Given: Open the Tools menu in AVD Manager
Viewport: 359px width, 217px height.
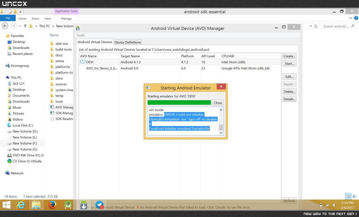Looking at the screenshot, I should pos(80,35).
